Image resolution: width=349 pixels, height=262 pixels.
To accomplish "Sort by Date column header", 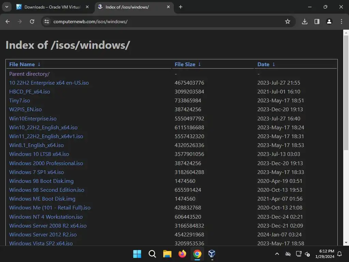I will (x=263, y=64).
